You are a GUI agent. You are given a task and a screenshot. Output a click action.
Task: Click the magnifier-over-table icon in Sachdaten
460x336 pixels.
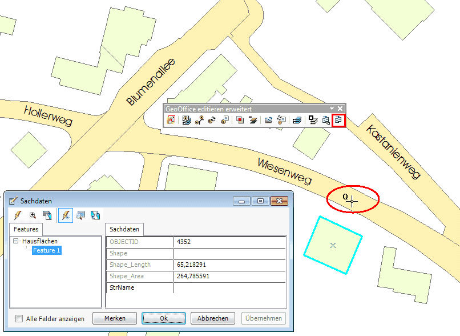[80, 215]
